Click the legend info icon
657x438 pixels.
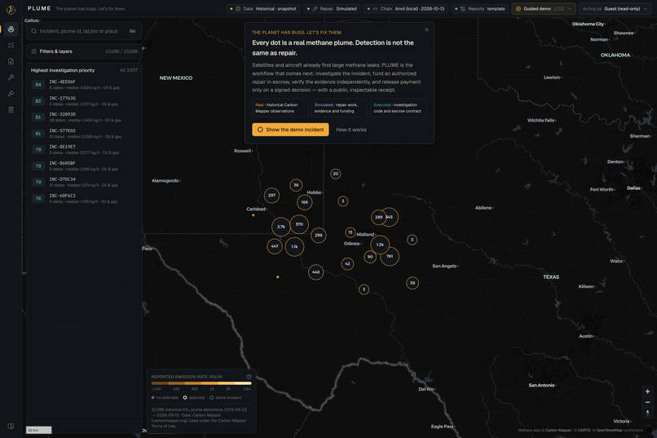249,376
